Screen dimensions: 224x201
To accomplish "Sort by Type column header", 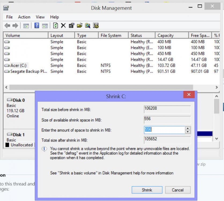I will [x=87, y=35].
